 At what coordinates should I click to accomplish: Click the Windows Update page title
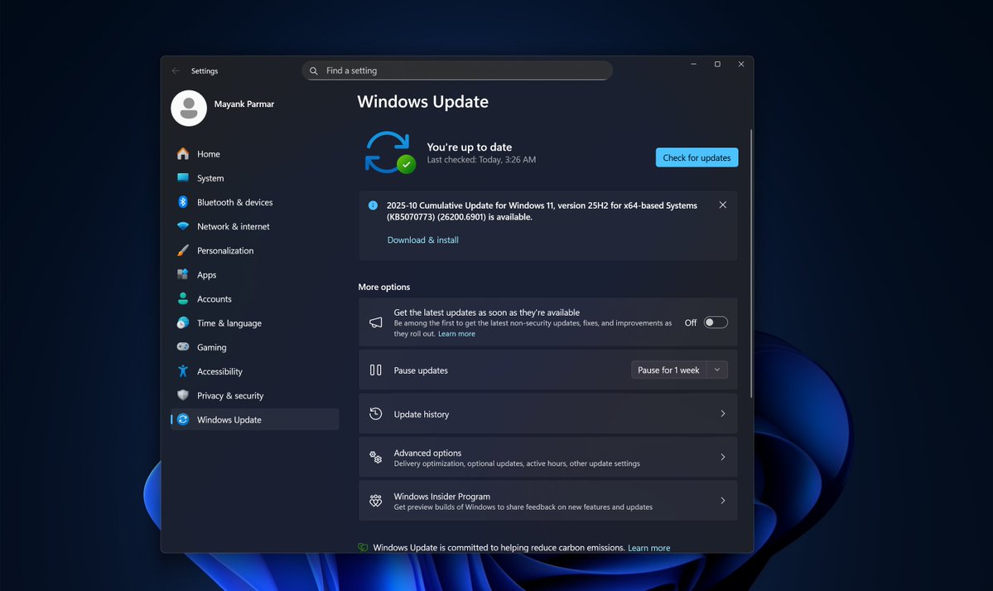coord(423,101)
